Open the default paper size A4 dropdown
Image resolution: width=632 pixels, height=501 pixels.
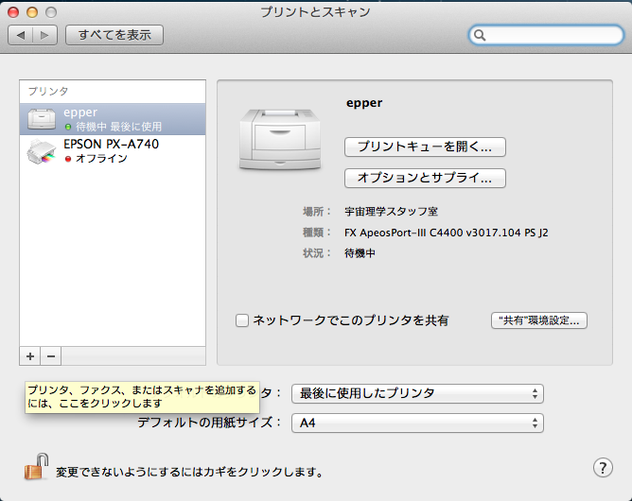417,423
